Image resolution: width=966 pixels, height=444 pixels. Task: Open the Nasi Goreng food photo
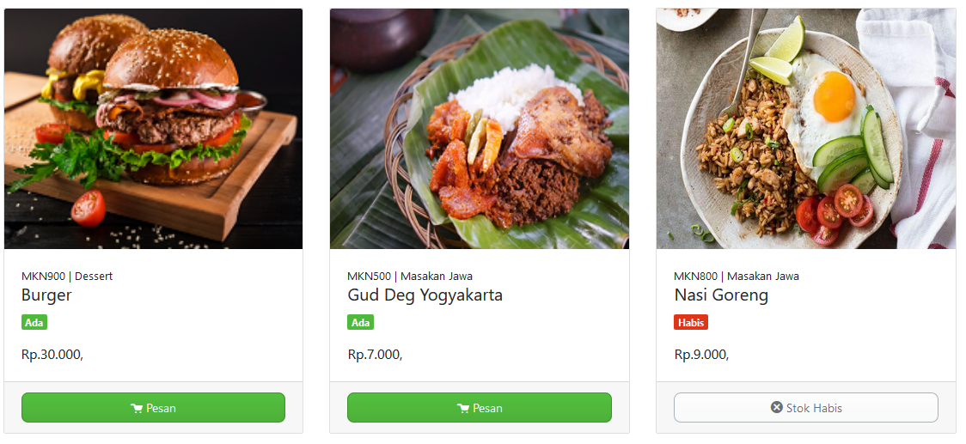coord(806,129)
